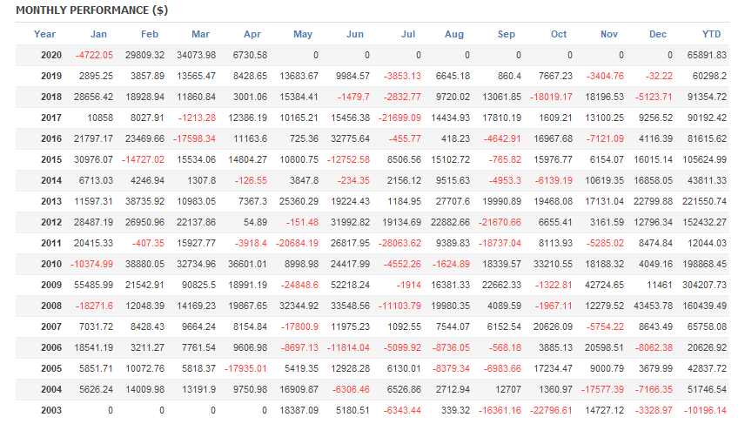Click the Jul column header

click(408, 34)
